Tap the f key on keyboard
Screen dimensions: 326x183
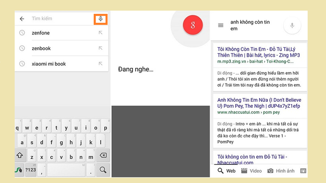click(x=52, y=141)
